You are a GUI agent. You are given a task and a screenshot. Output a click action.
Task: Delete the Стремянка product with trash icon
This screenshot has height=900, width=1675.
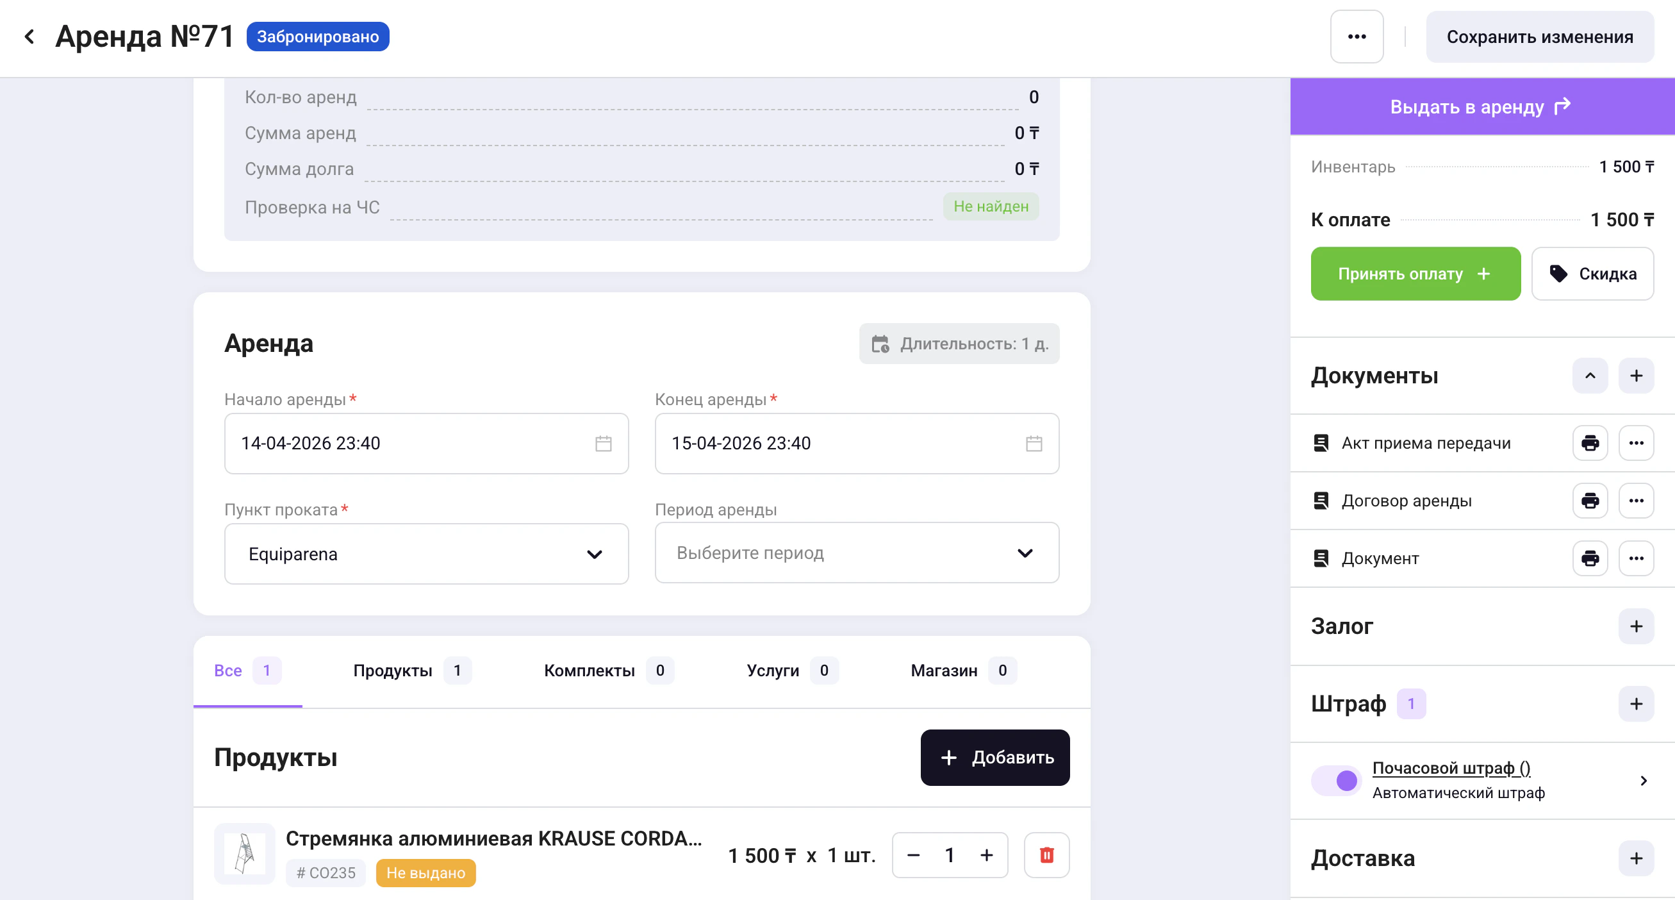[x=1046, y=854]
